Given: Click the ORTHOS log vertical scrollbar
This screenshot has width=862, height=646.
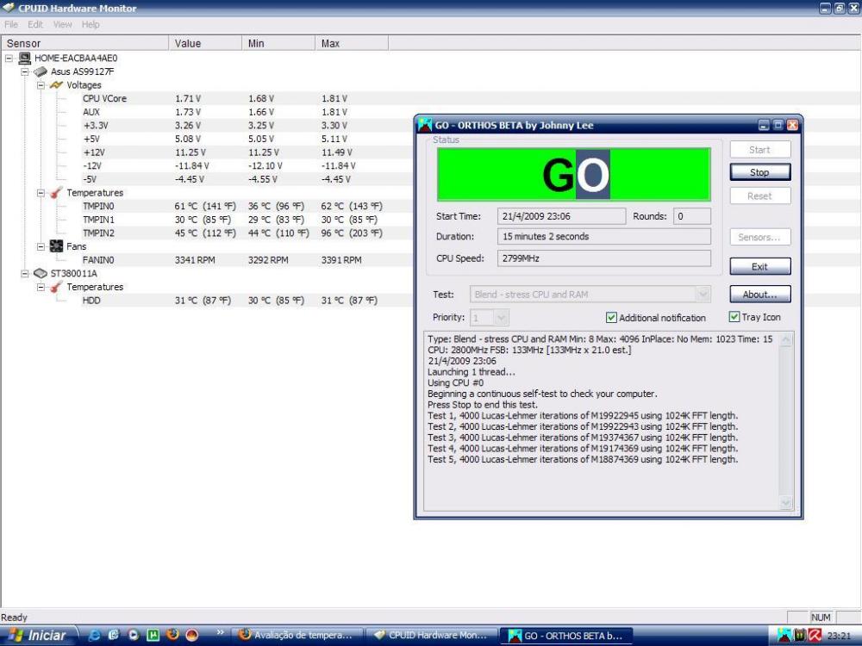Looking at the screenshot, I should point(785,422).
